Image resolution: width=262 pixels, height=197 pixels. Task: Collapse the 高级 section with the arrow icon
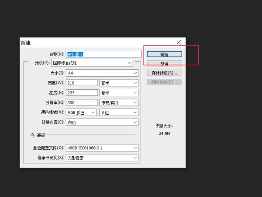(32, 135)
